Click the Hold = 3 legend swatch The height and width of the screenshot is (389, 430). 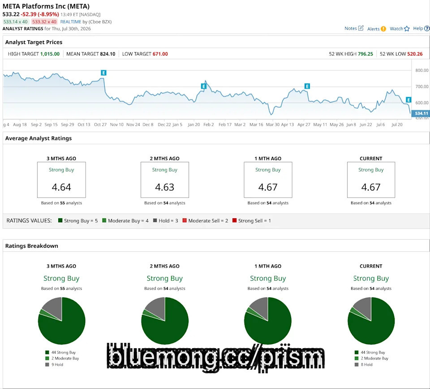click(x=155, y=220)
